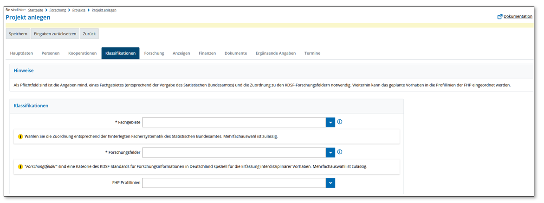Click the external link icon for Dokumentation
544x203 pixels.
point(500,17)
